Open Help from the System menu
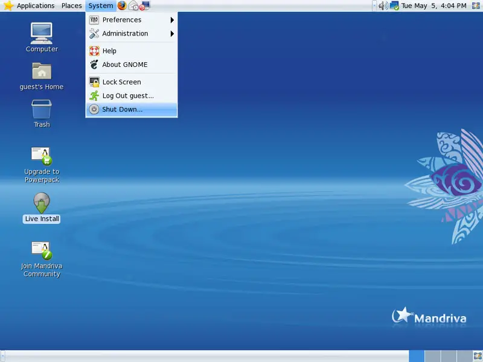The image size is (483, 362). 132,51
